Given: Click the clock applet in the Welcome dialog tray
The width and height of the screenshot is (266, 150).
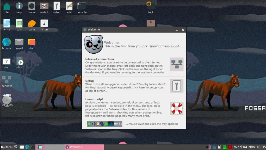Looking at the screenshot, I should coord(119,124).
